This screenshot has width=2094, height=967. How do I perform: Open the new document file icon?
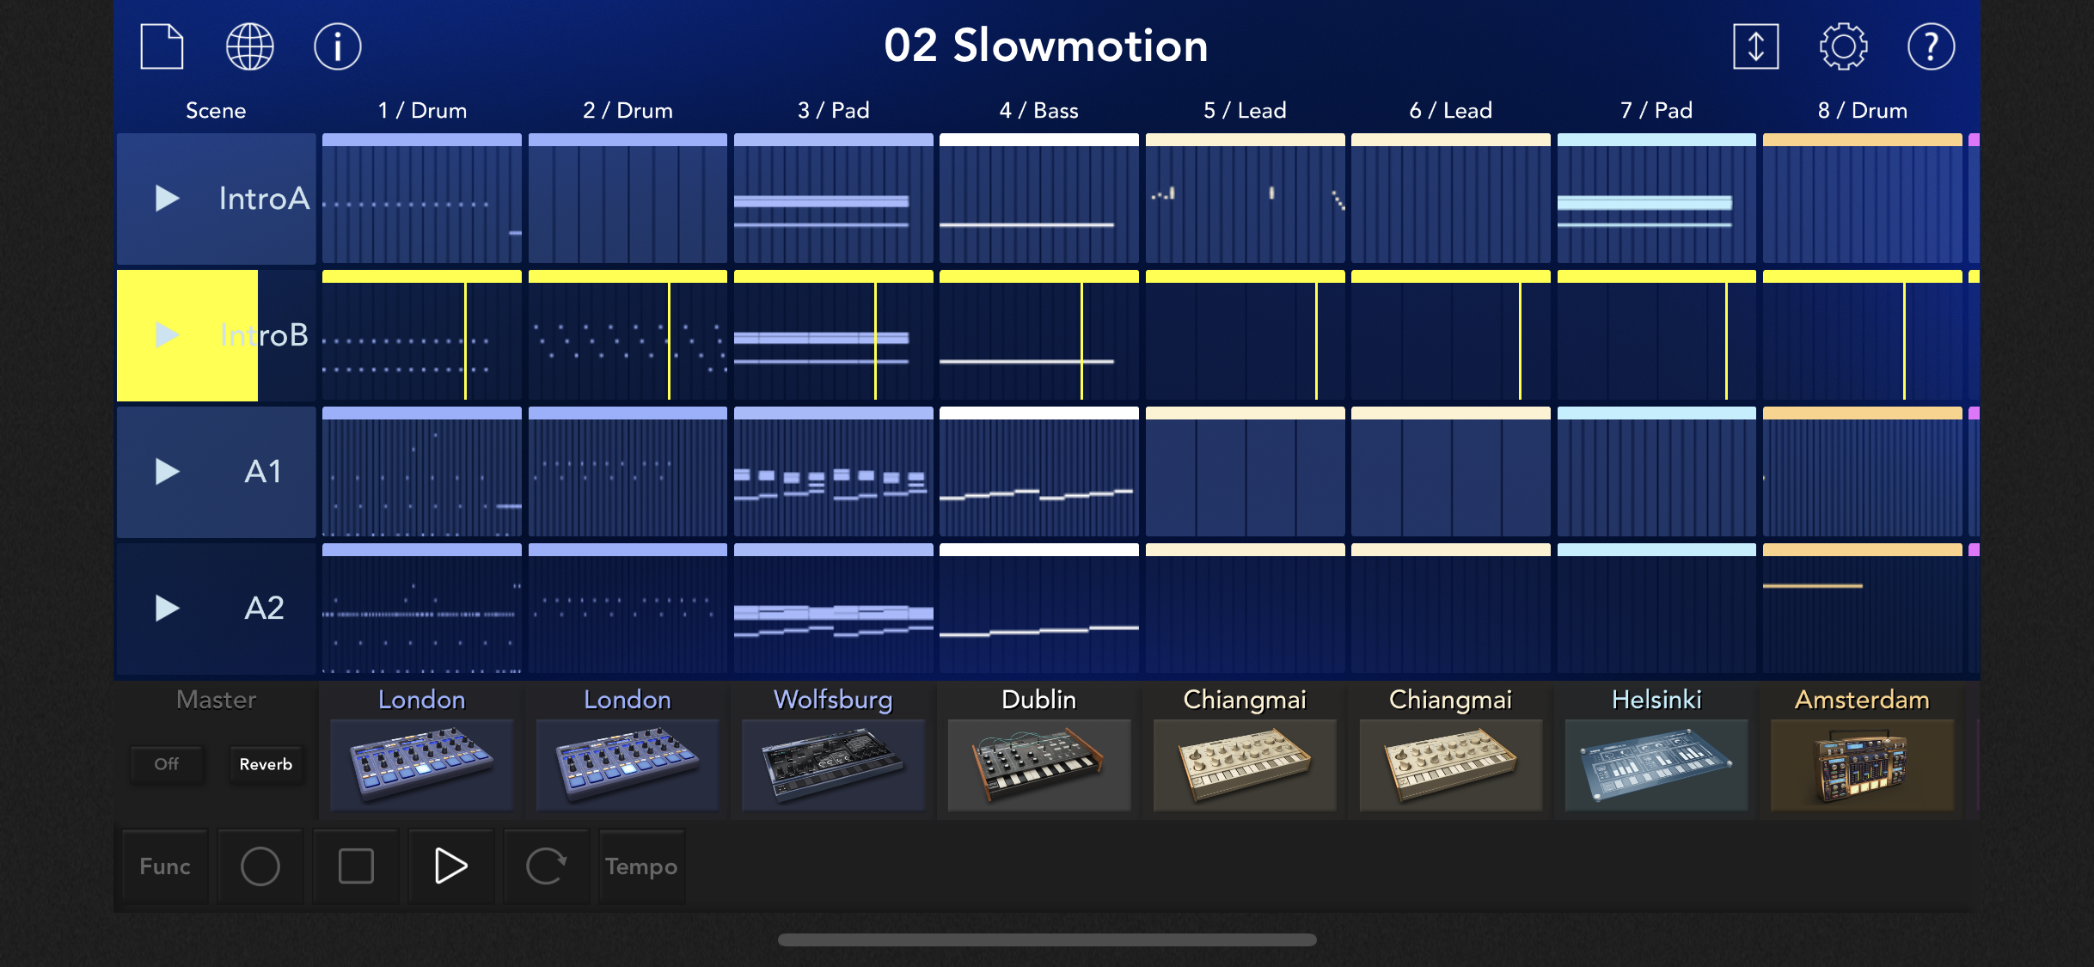click(162, 46)
